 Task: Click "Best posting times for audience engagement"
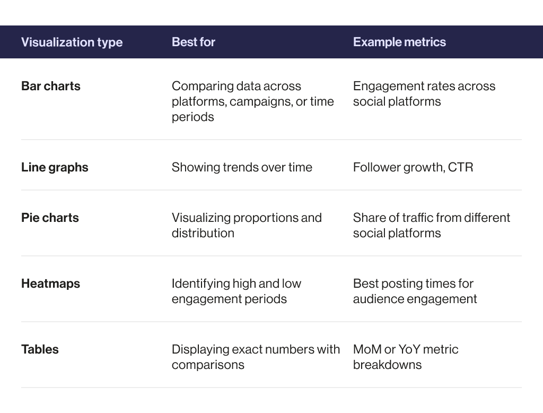click(x=415, y=291)
